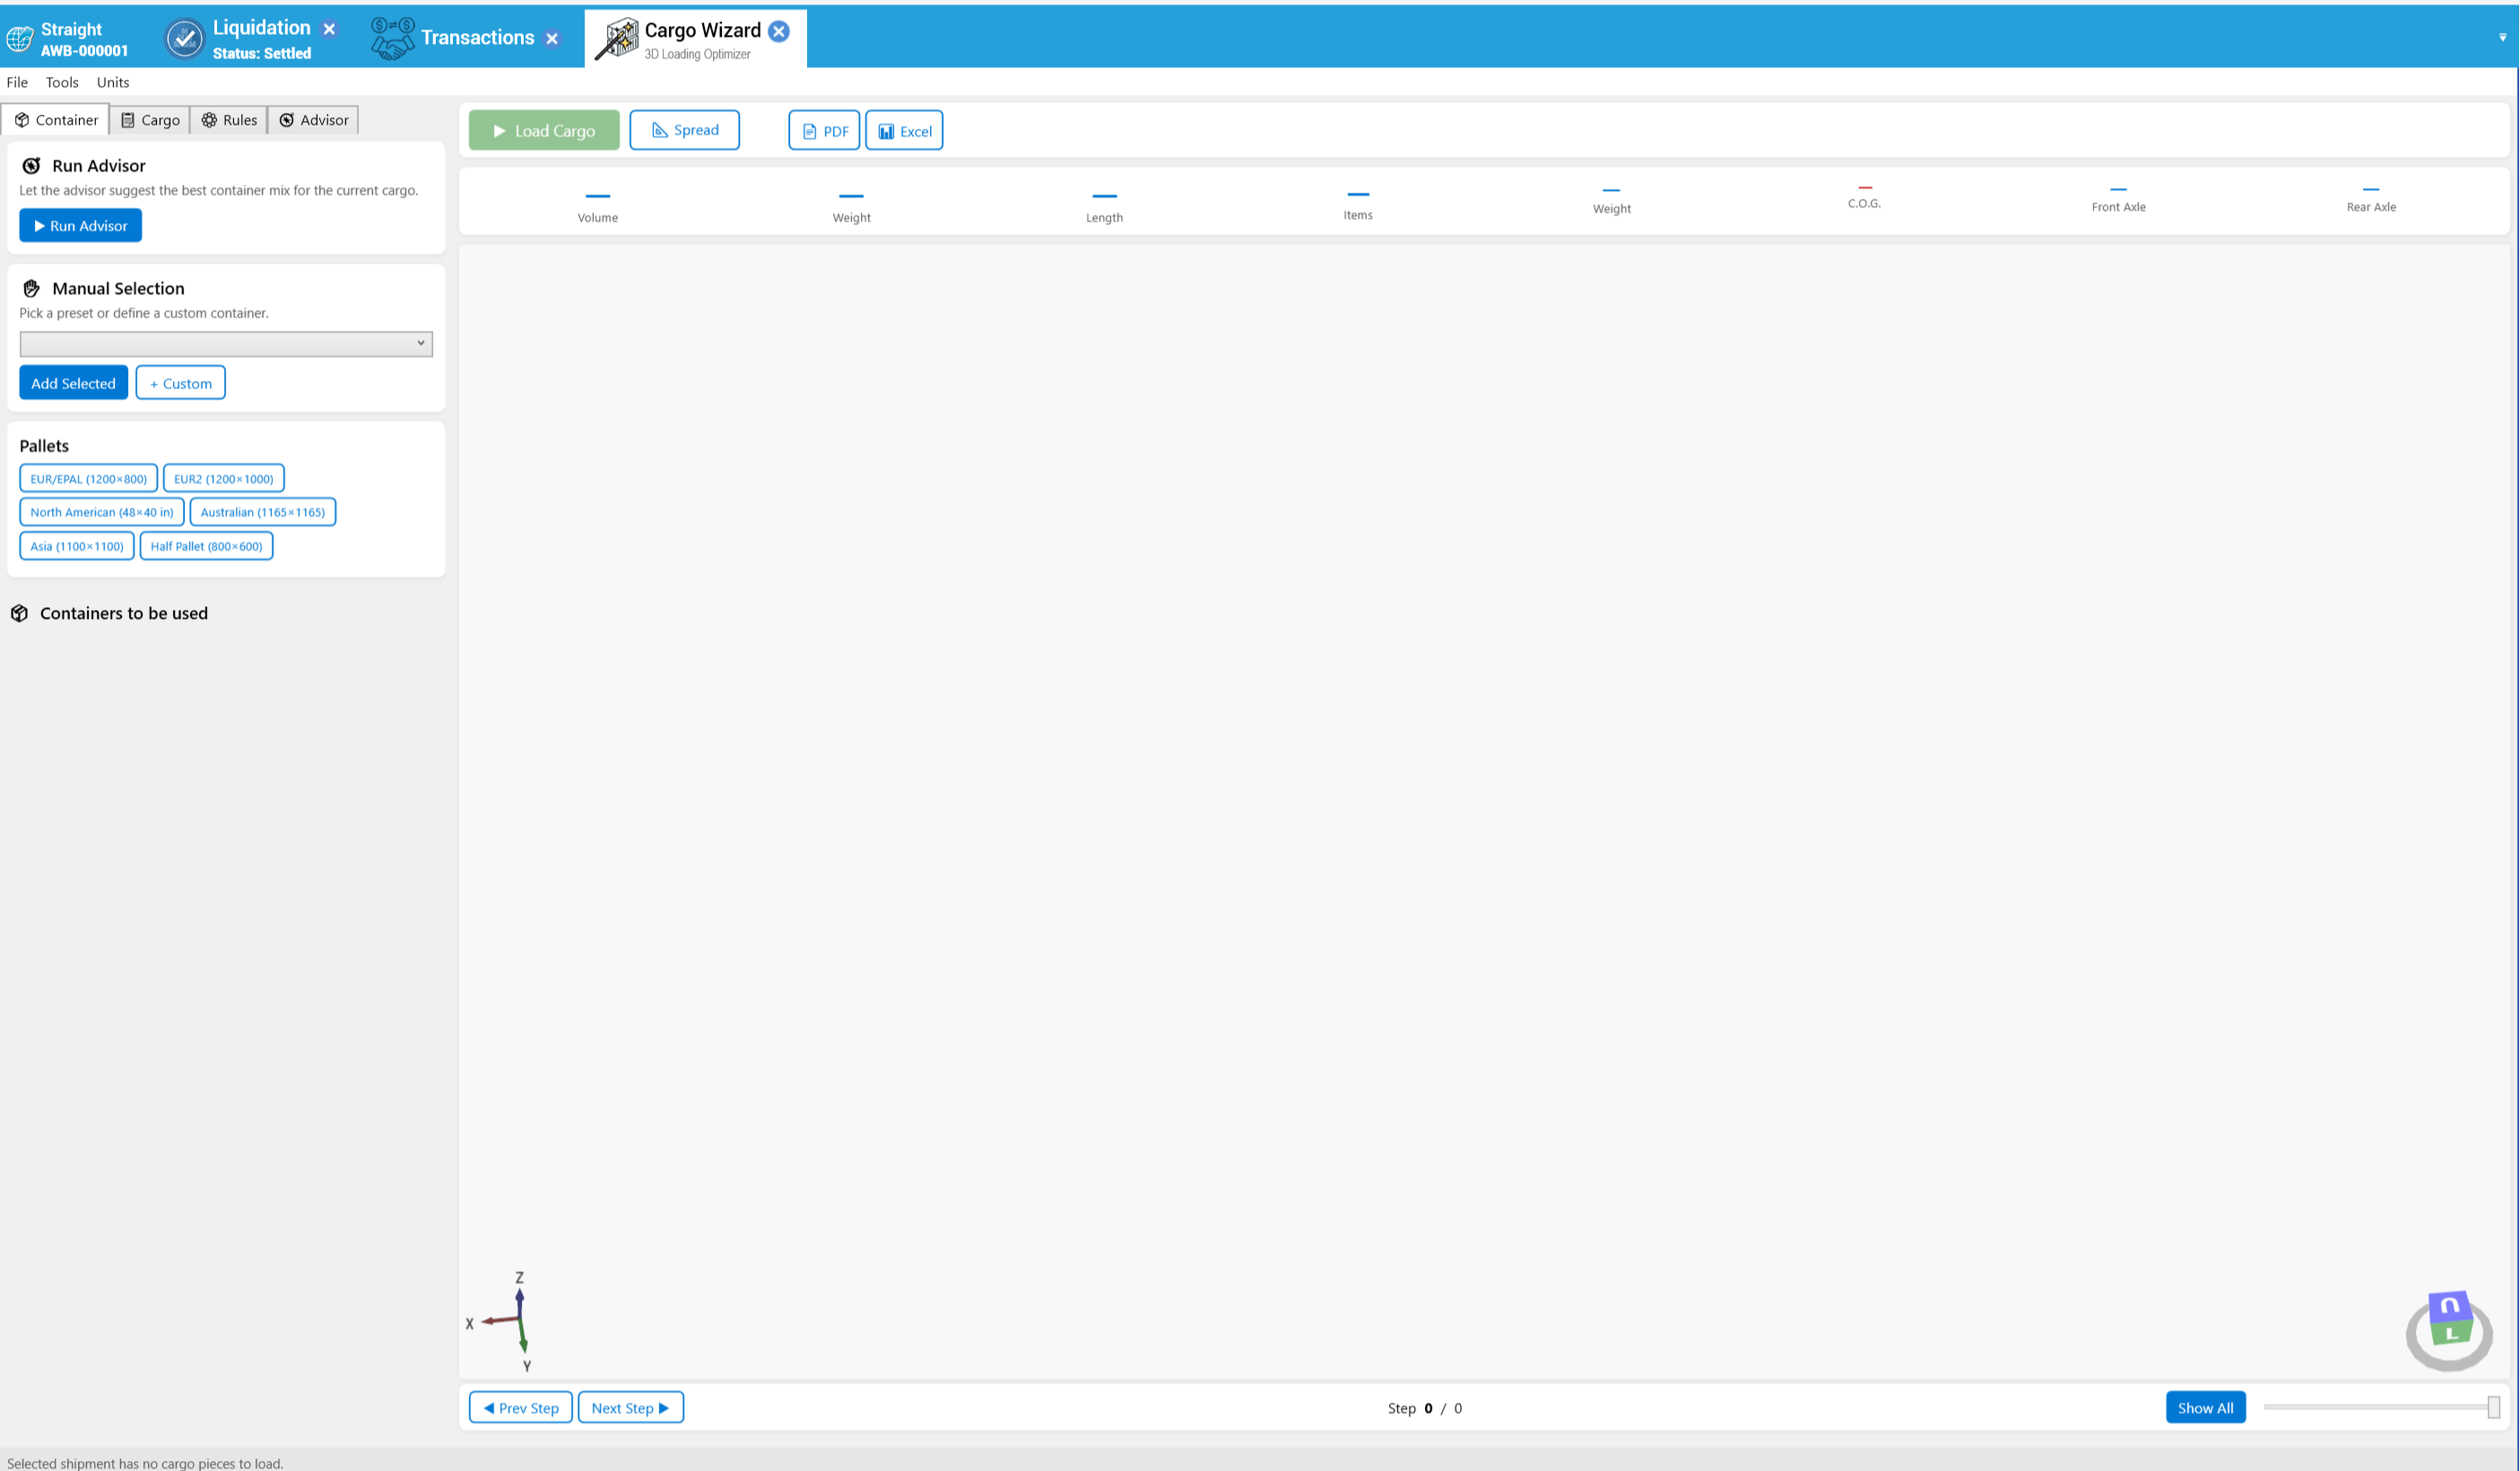Go to Next Step in loading sequence

631,1408
